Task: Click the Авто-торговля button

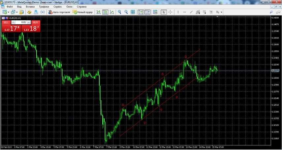Action: (x=59, y=12)
